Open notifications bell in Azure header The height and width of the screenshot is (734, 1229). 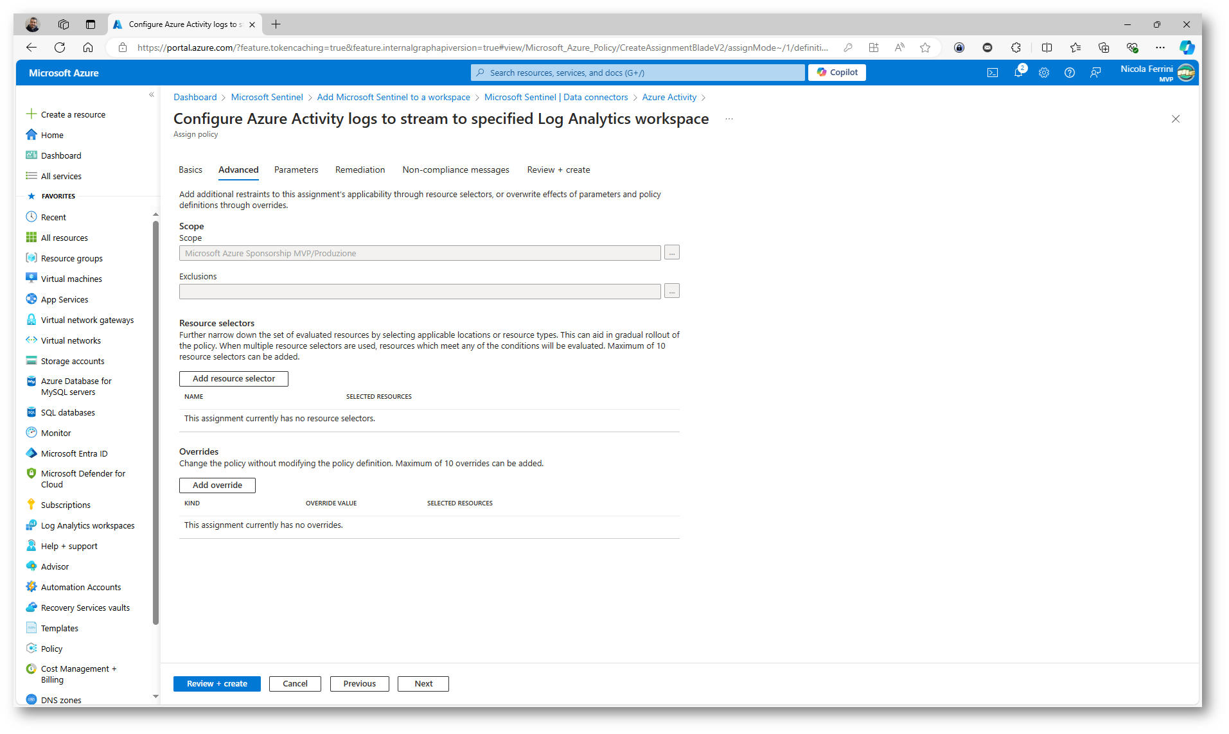(x=1018, y=73)
